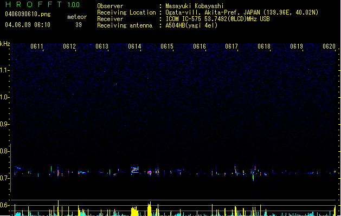
Task: Click the HROFFT 1.0.0 title text
Action: click(x=42, y=4)
